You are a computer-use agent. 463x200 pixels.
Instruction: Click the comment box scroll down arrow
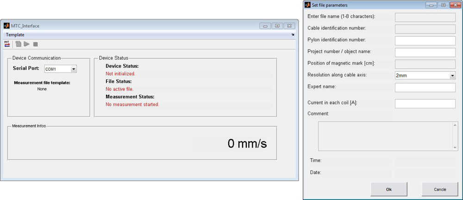pos(455,147)
